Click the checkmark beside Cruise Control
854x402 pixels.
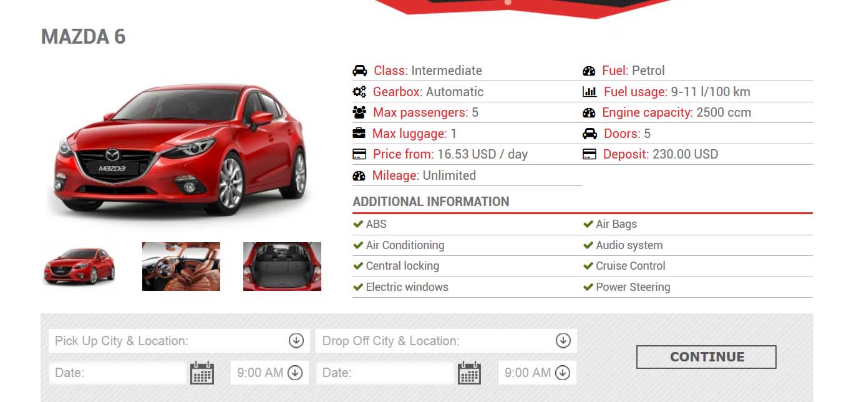[588, 266]
